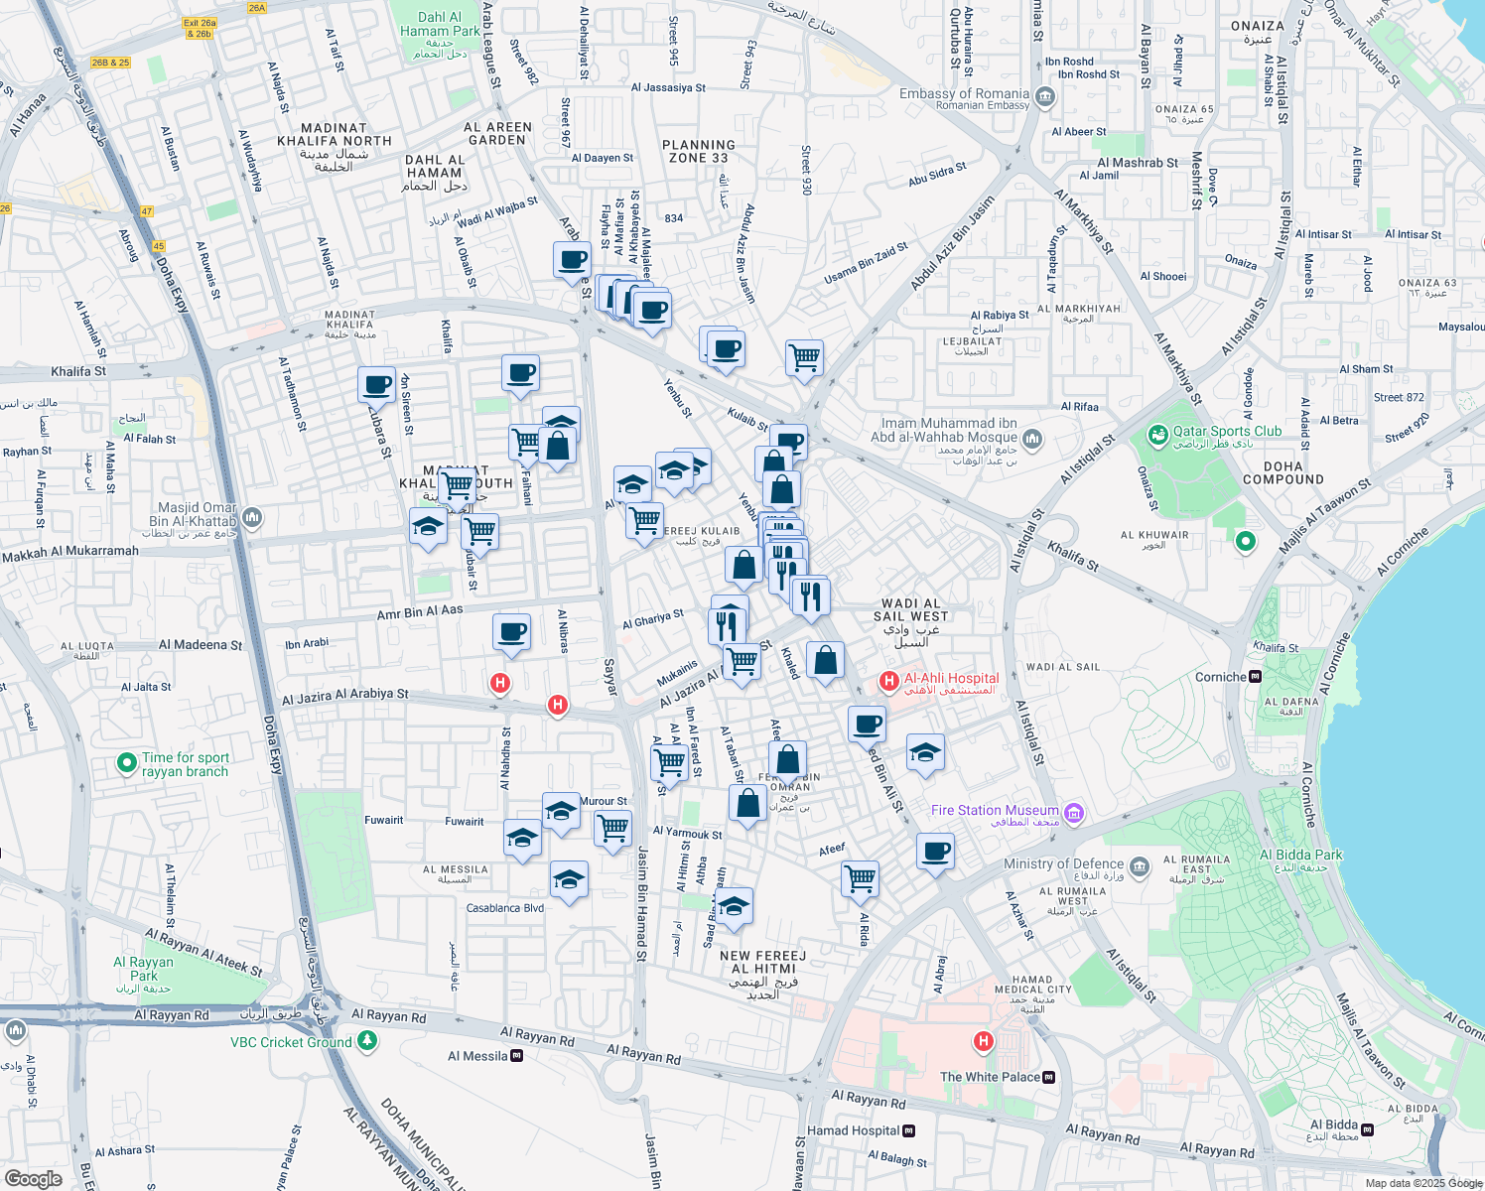
Task: Select the Casablanca Blvd label
Action: point(505,908)
